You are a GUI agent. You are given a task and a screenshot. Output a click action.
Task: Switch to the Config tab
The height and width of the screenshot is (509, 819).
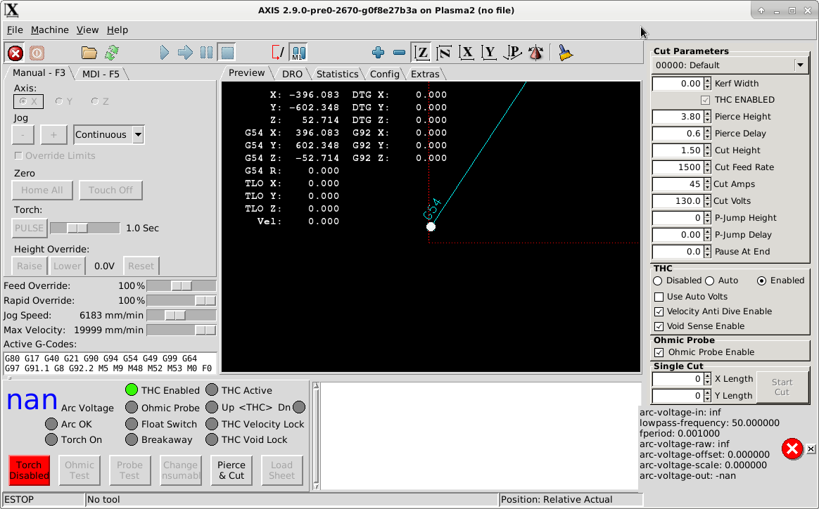pos(384,74)
